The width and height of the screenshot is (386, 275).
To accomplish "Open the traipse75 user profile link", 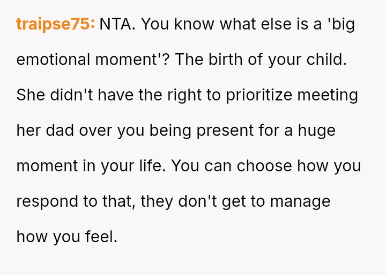I will click(x=55, y=25).
